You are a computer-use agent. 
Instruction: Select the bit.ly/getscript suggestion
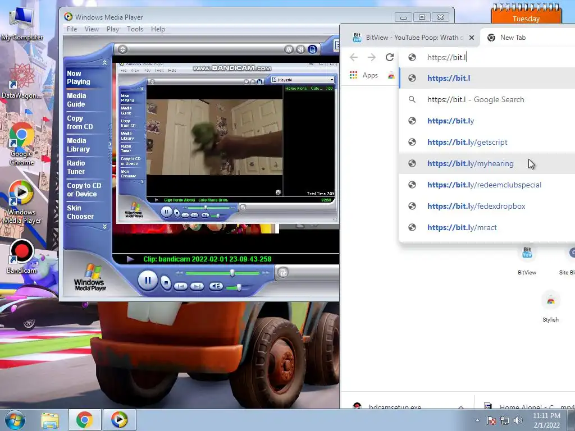pyautogui.click(x=487, y=142)
